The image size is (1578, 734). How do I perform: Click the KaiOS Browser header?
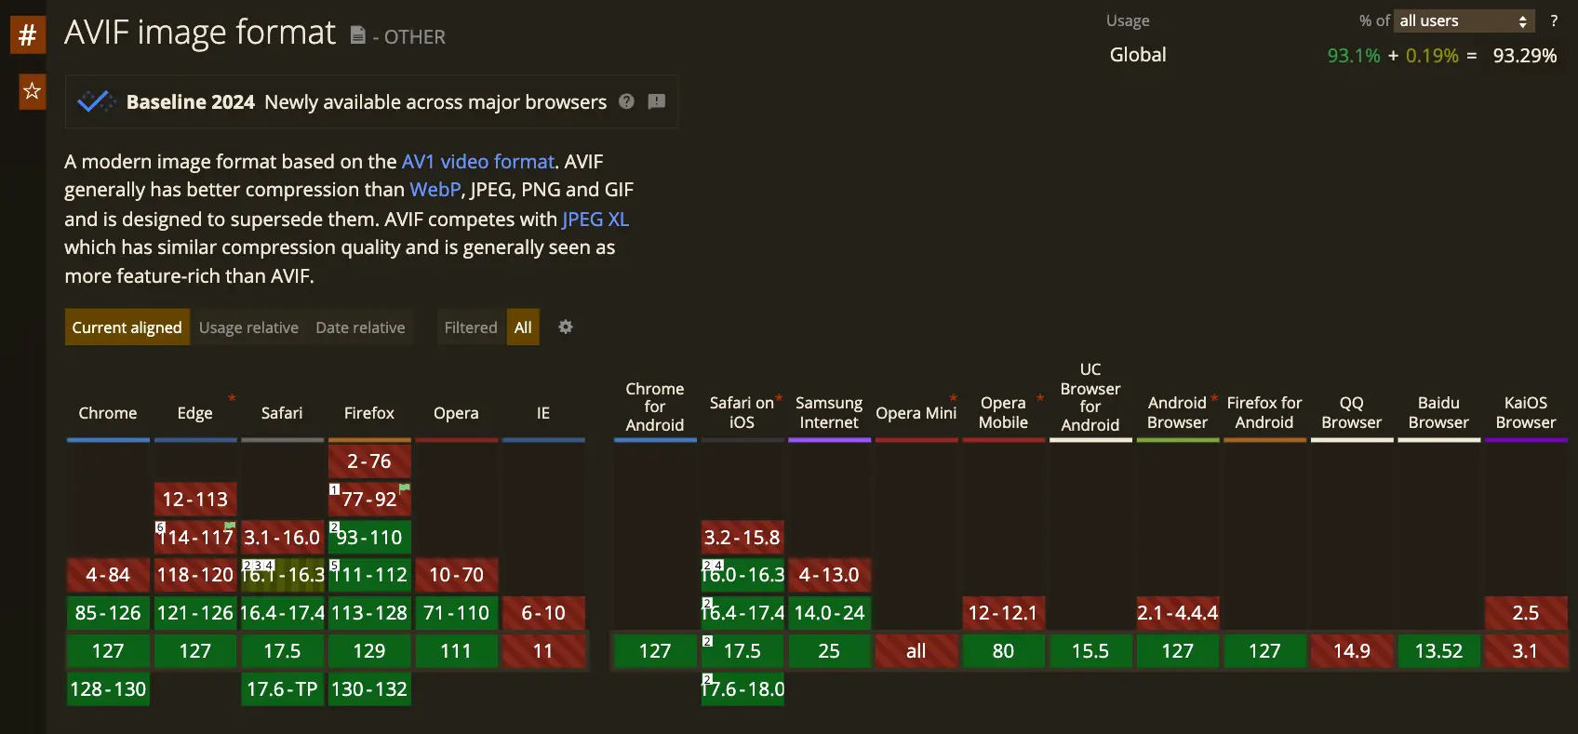point(1526,412)
